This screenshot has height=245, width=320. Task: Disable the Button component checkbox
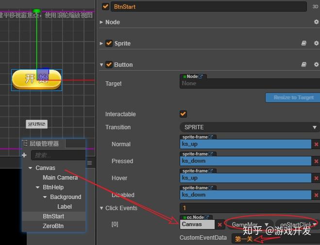click(x=109, y=64)
